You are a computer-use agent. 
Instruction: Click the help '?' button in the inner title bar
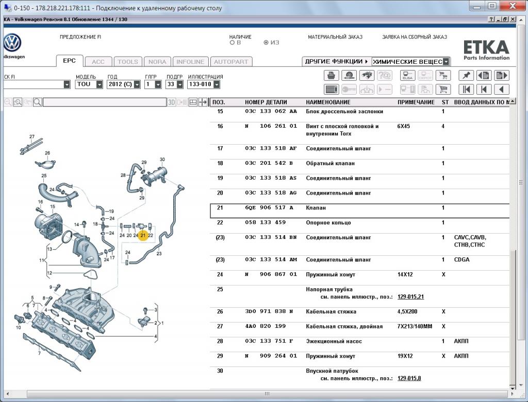[x=491, y=20]
